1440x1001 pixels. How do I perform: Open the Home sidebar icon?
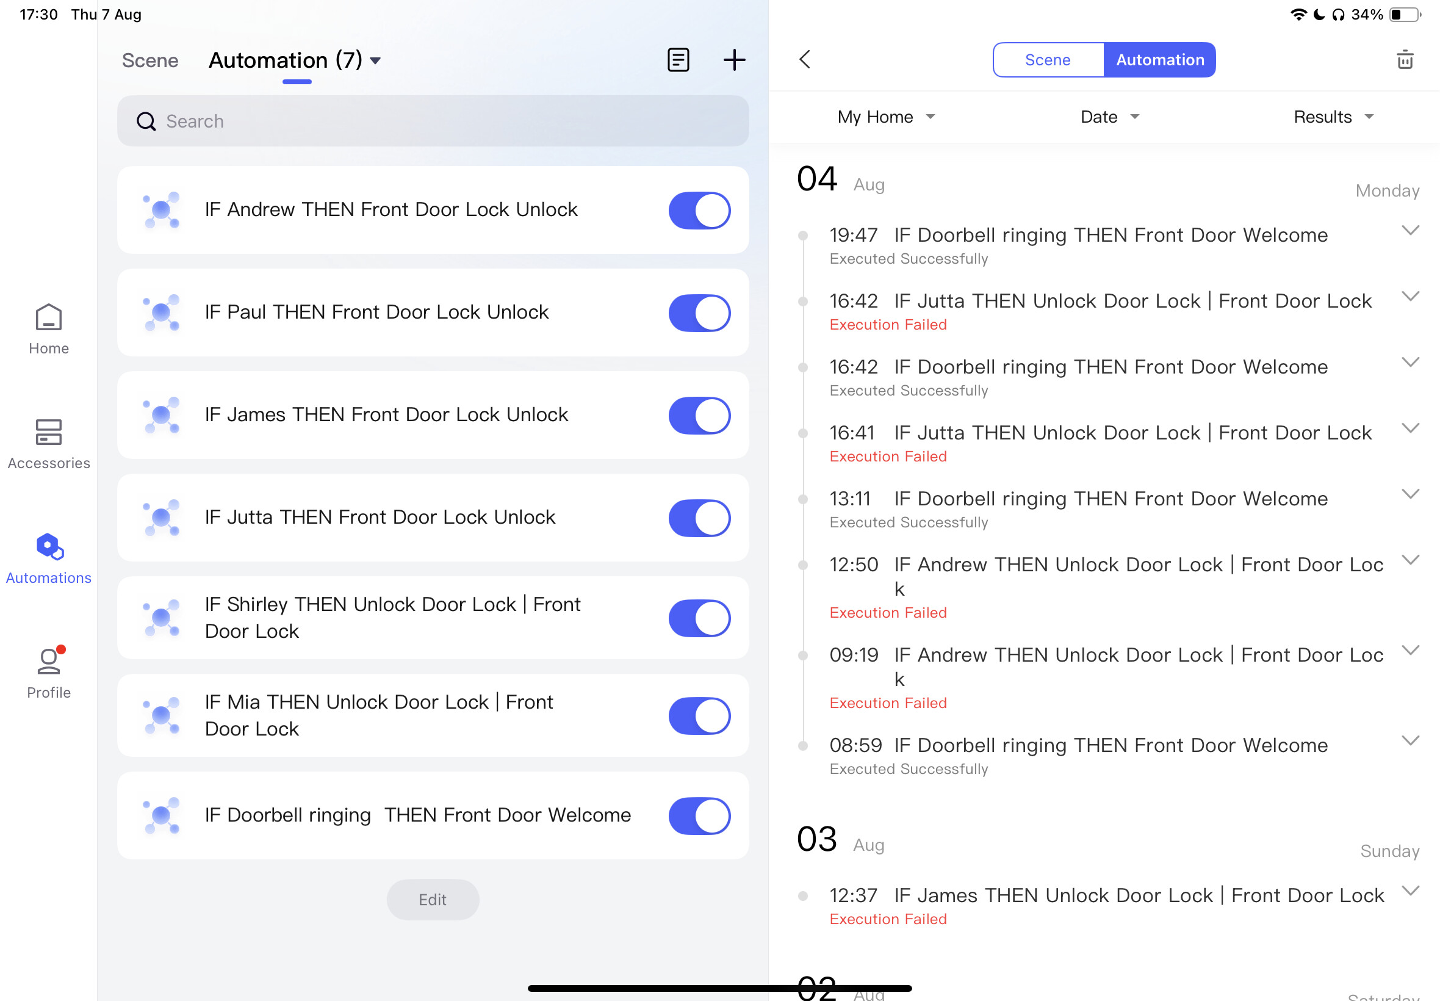tap(48, 328)
